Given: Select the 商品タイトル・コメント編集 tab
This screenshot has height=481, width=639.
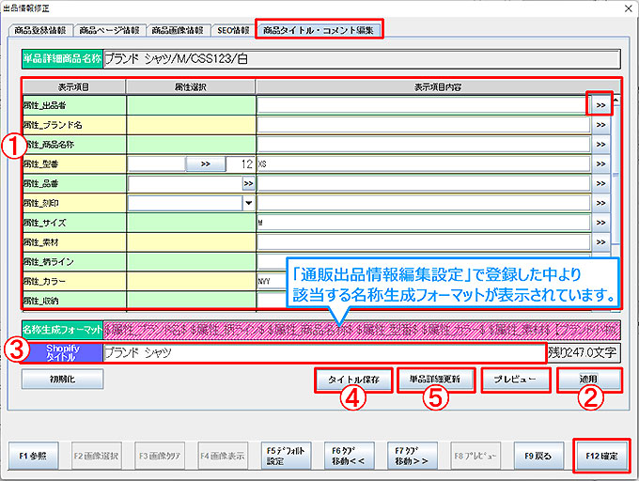Looking at the screenshot, I should point(319,30).
